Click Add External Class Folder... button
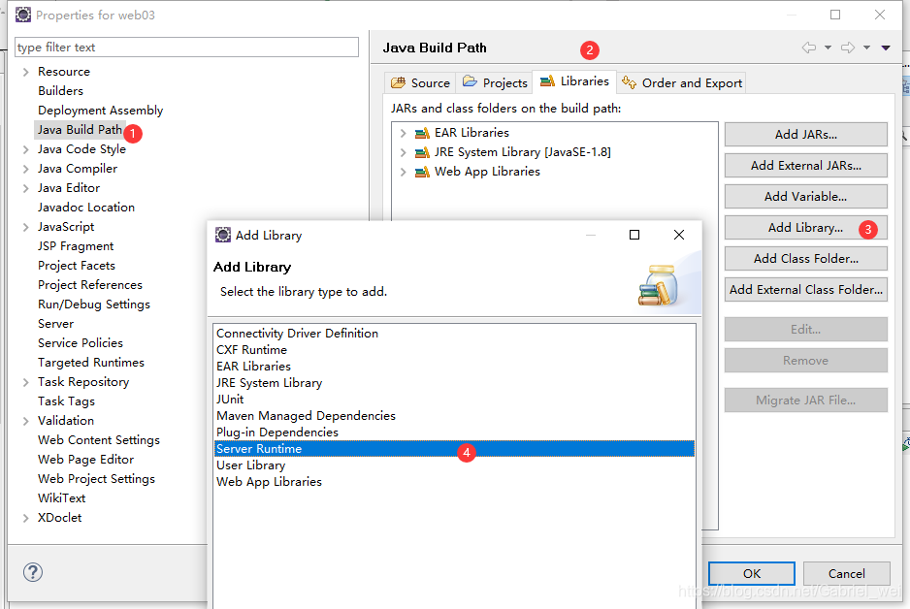The height and width of the screenshot is (609, 910). (805, 289)
